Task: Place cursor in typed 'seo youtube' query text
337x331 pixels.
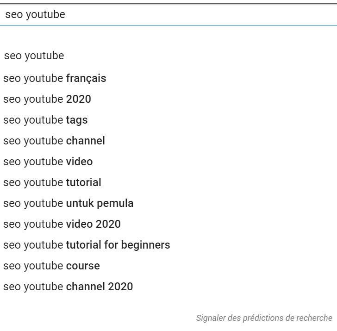Action: [x=35, y=15]
